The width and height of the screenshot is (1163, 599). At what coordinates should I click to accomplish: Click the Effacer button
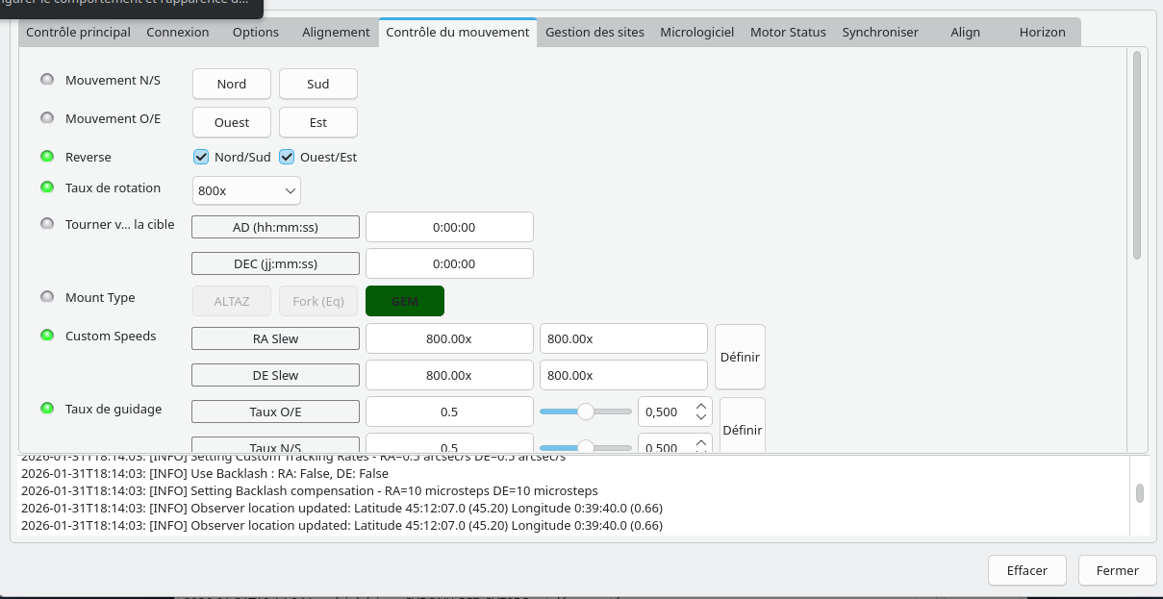(x=1027, y=570)
